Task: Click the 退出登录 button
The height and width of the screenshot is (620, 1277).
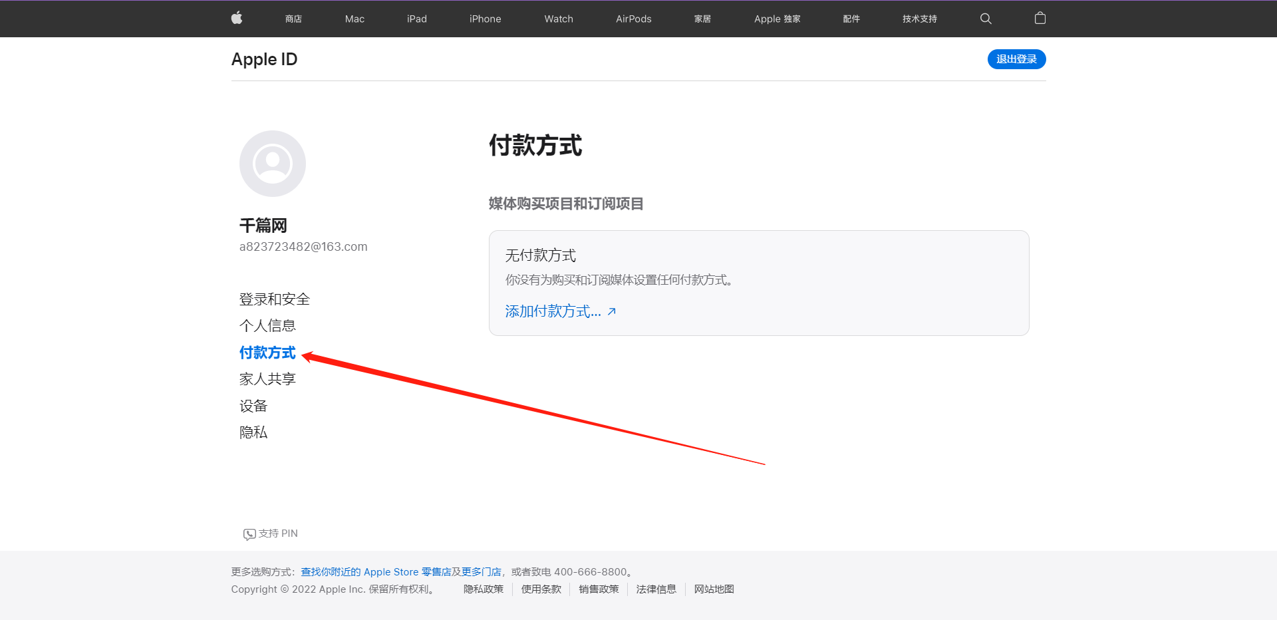Action: click(1016, 59)
